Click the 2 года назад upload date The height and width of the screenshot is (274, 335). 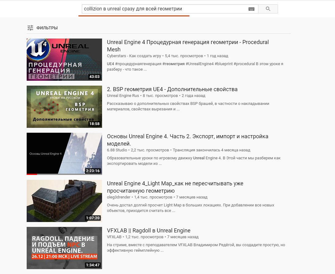click(x=193, y=95)
